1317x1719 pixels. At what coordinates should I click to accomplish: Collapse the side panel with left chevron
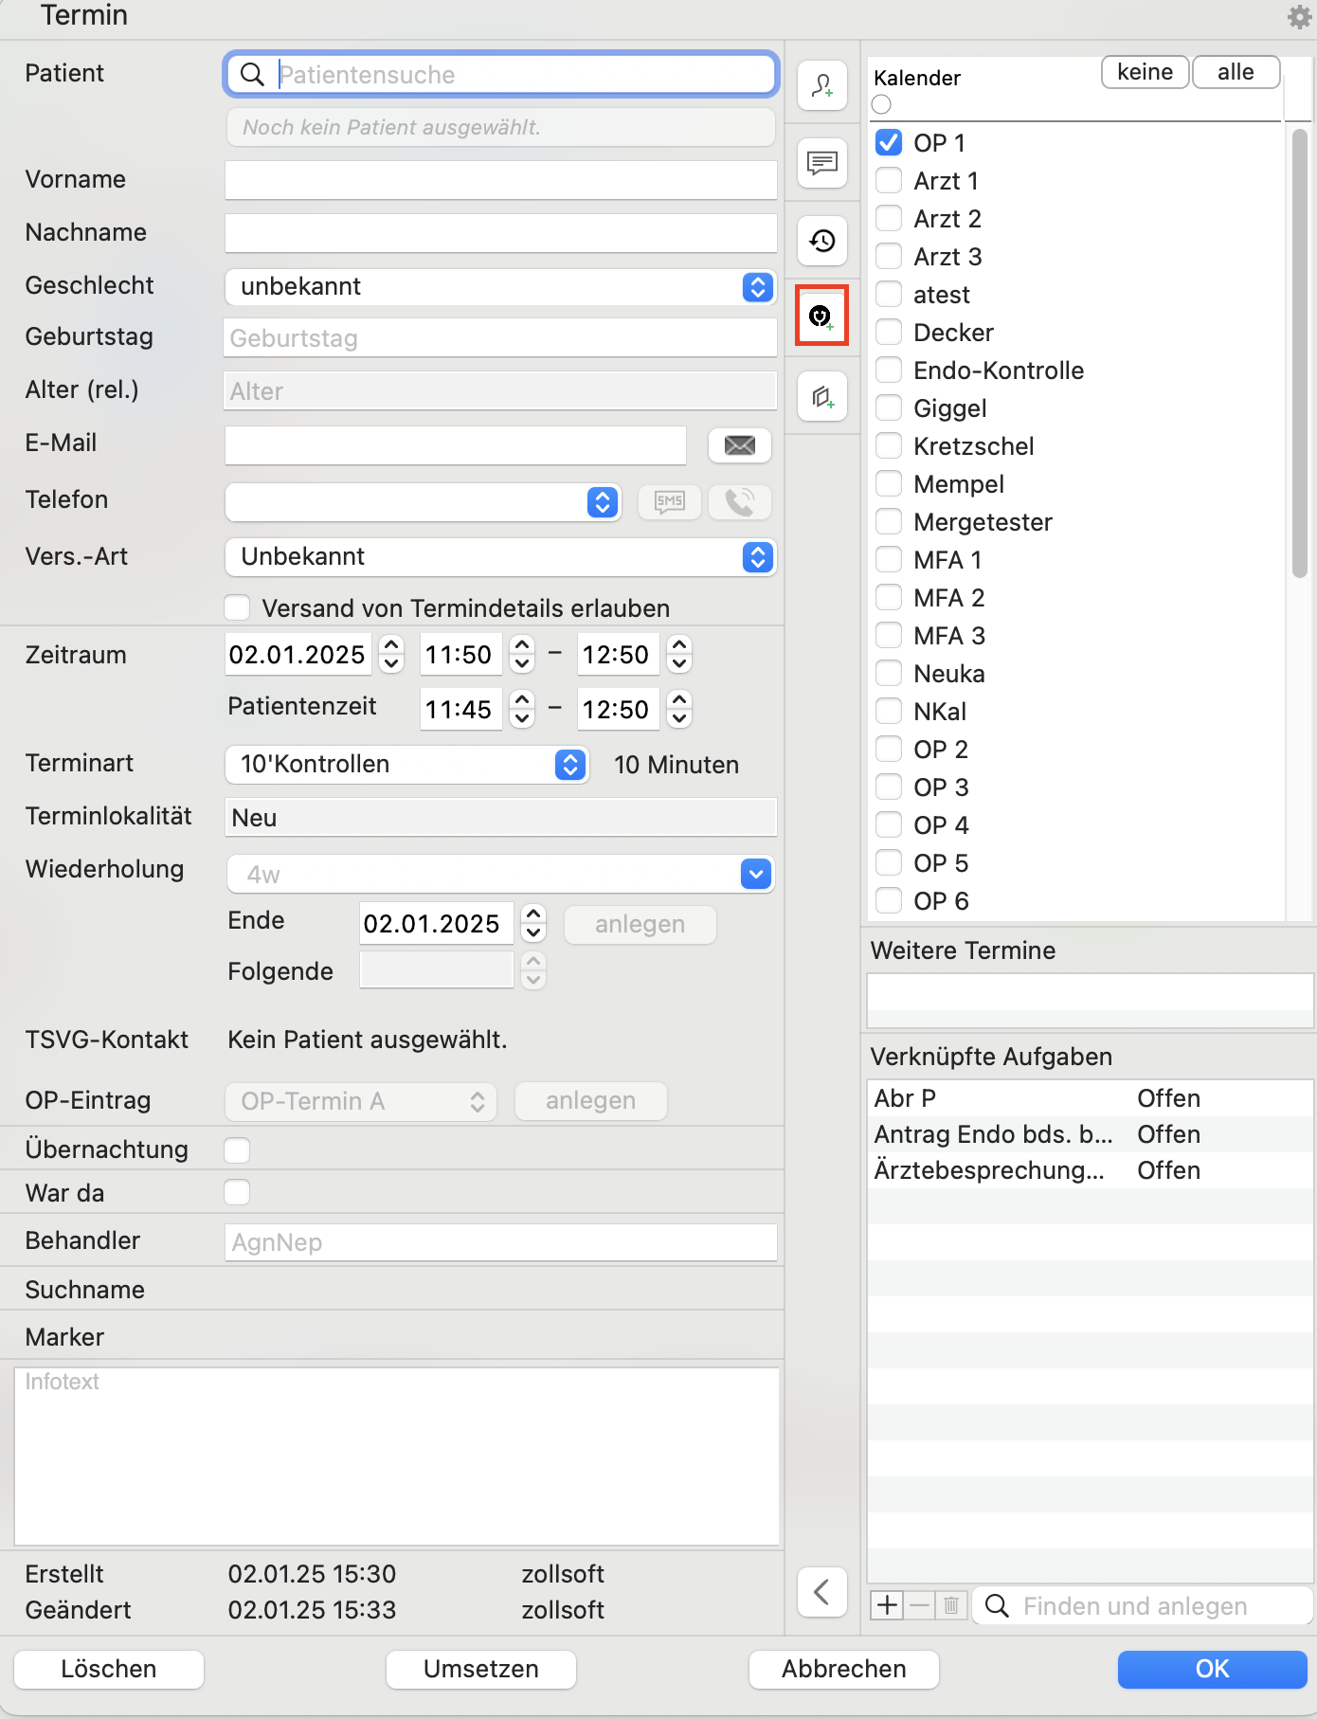click(821, 1592)
